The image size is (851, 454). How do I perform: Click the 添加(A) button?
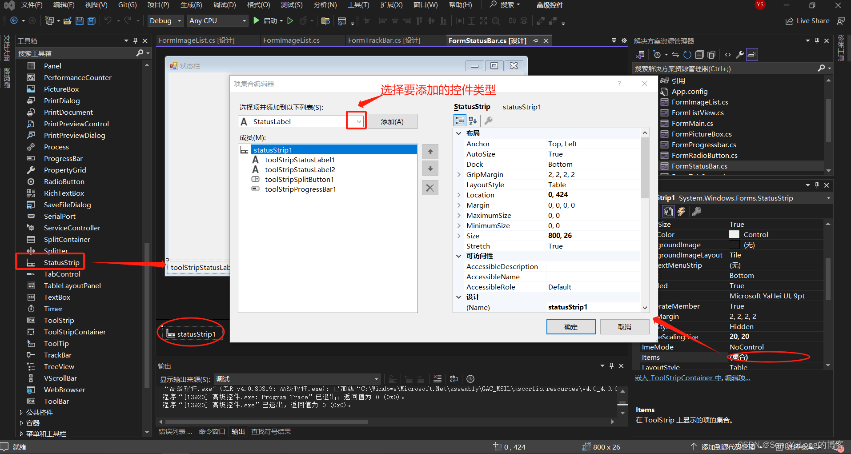(x=392, y=121)
